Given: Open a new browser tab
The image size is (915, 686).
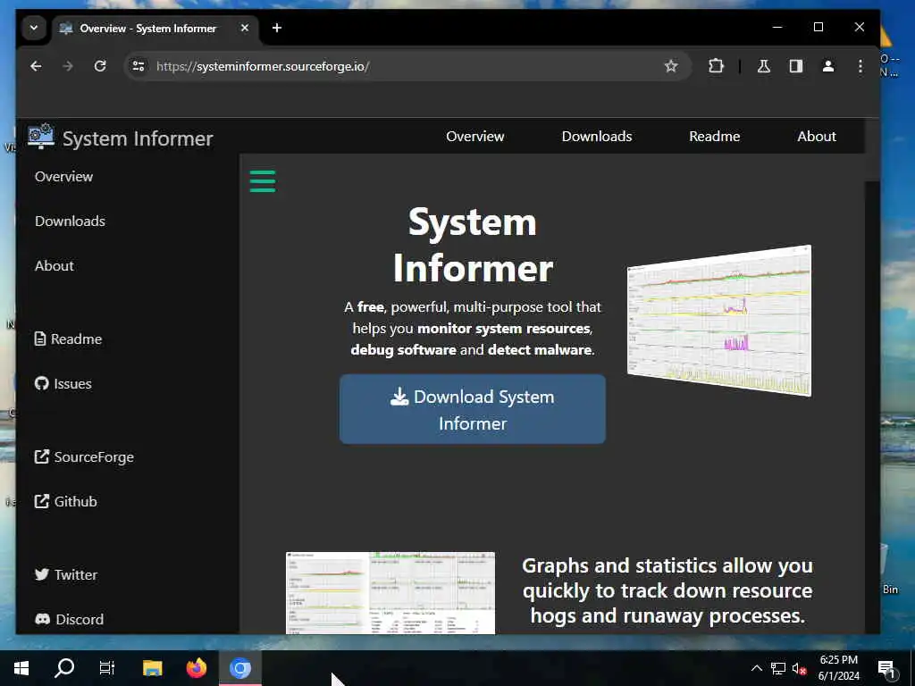Looking at the screenshot, I should [x=277, y=28].
